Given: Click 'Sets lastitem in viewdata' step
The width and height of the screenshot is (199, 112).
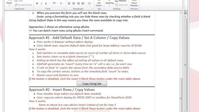Looking at the screenshot, I should (91, 53).
